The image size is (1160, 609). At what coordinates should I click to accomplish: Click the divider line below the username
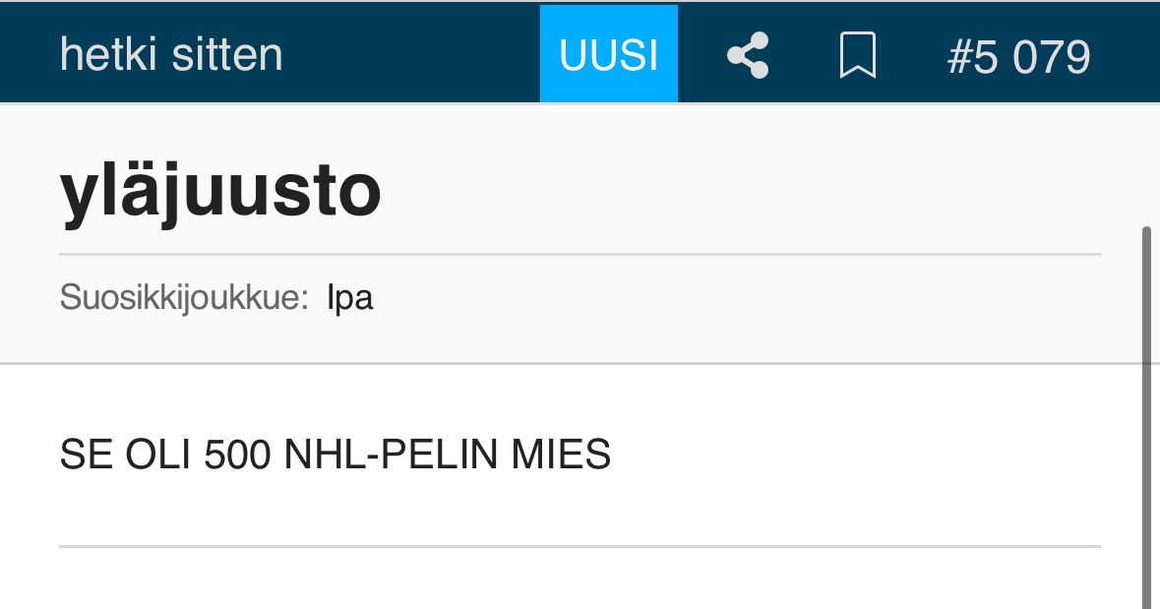click(579, 254)
